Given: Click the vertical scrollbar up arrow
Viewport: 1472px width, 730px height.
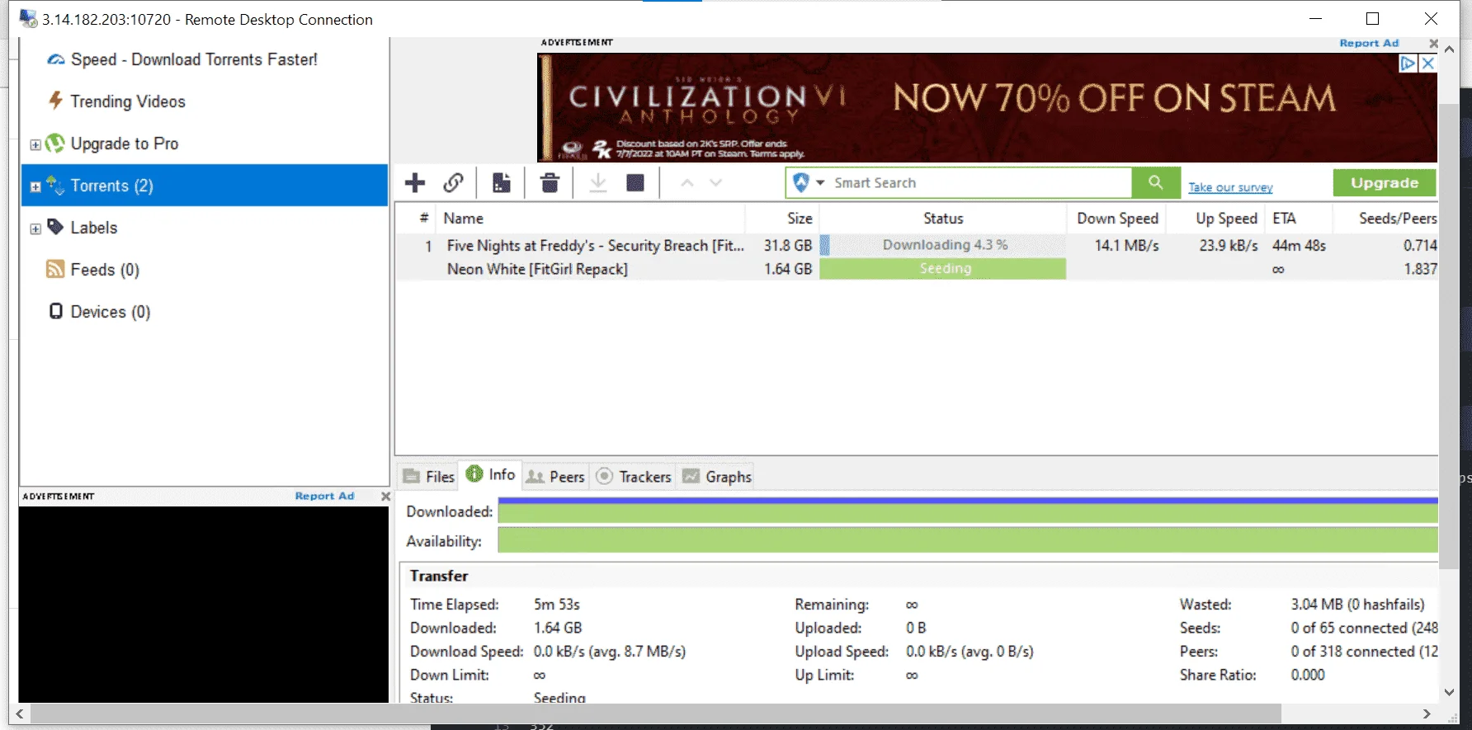Looking at the screenshot, I should pos(1449,49).
